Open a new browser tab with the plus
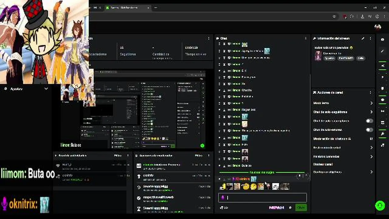This screenshot has height=219, width=389. coord(156,8)
